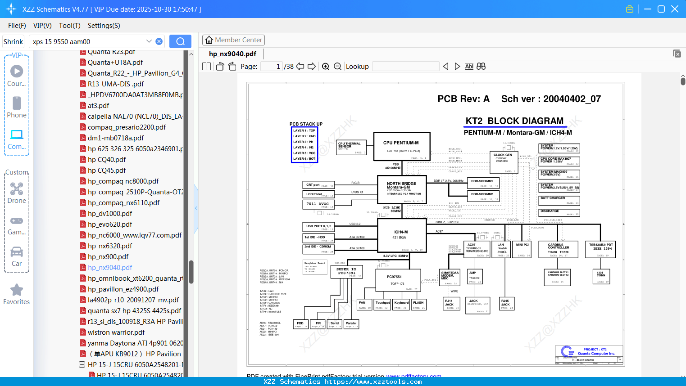Zoom in on the schematic
The image size is (686, 386).
326,66
